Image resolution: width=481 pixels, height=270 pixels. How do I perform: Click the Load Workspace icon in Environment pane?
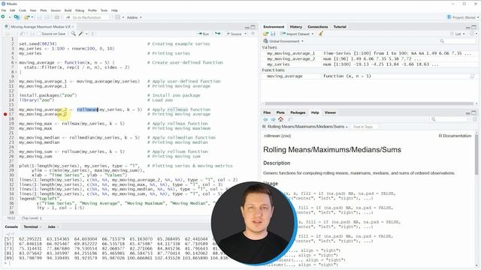pyautogui.click(x=265, y=34)
